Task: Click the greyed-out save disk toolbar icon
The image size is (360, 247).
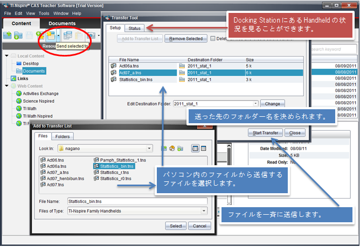Action: (x=29, y=36)
